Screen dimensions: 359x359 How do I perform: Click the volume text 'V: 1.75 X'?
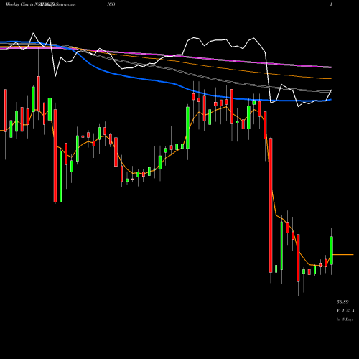pos(346,310)
